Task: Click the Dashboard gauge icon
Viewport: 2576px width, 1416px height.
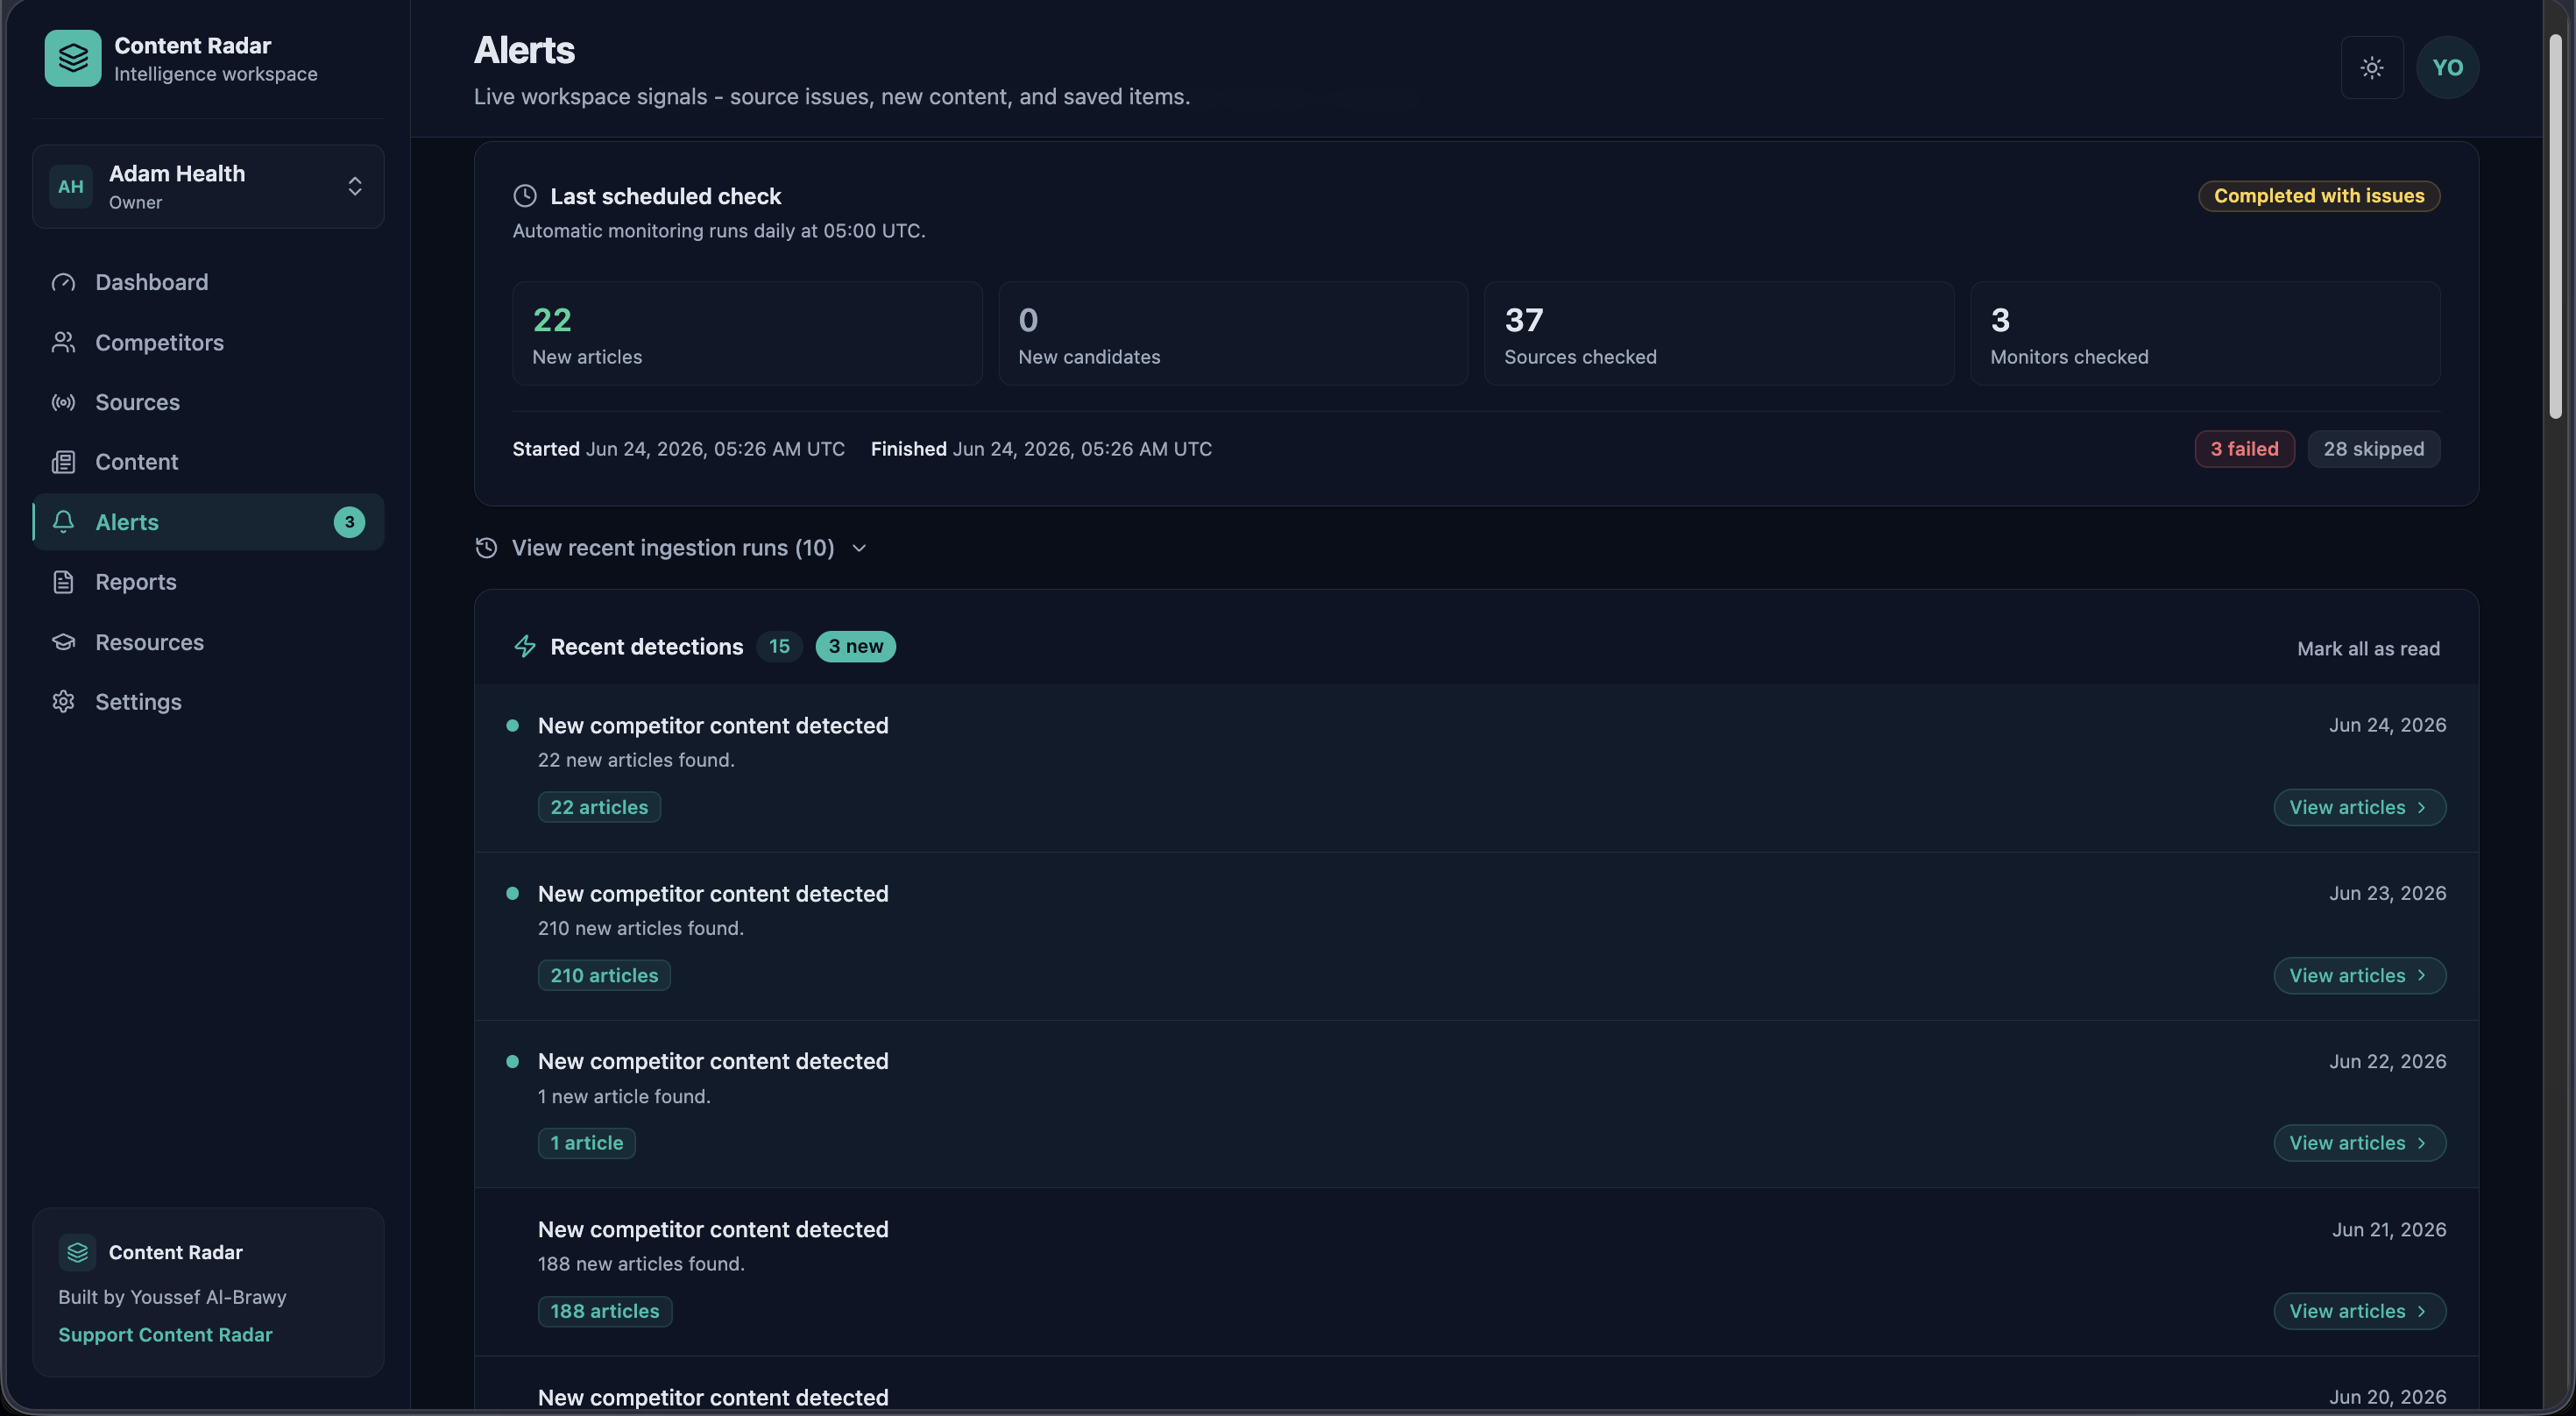Action: pyautogui.click(x=63, y=282)
